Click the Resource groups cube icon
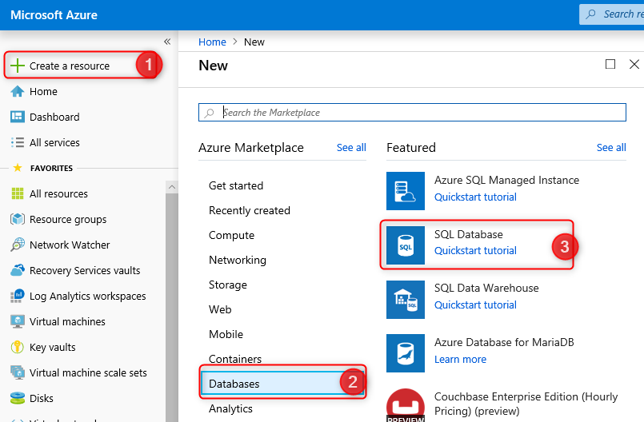The height and width of the screenshot is (422, 644). point(18,219)
